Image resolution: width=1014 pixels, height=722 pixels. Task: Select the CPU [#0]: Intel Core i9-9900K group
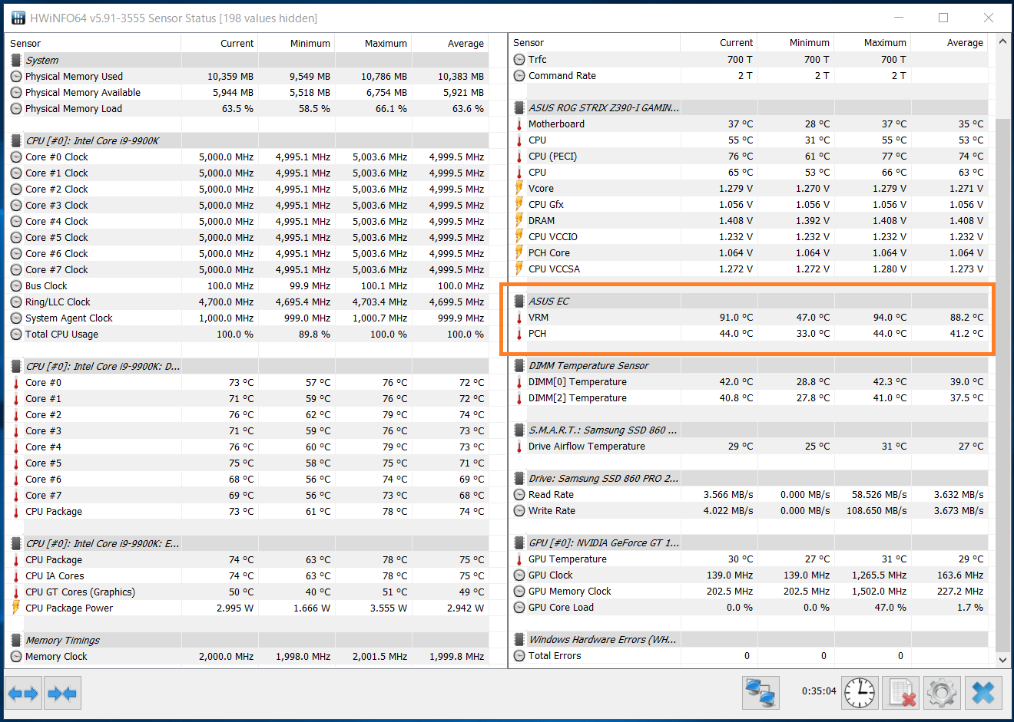point(247,141)
